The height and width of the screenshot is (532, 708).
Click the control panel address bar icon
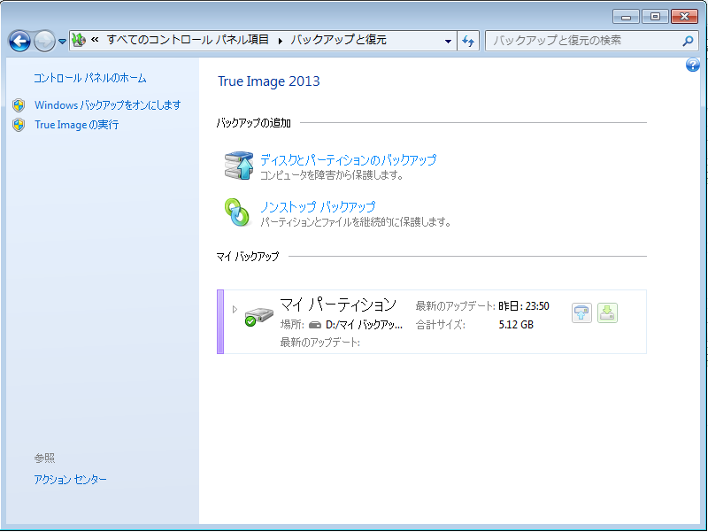click(79, 40)
